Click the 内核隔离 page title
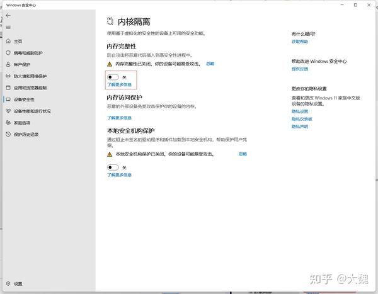378x294 pixels. click(x=134, y=21)
